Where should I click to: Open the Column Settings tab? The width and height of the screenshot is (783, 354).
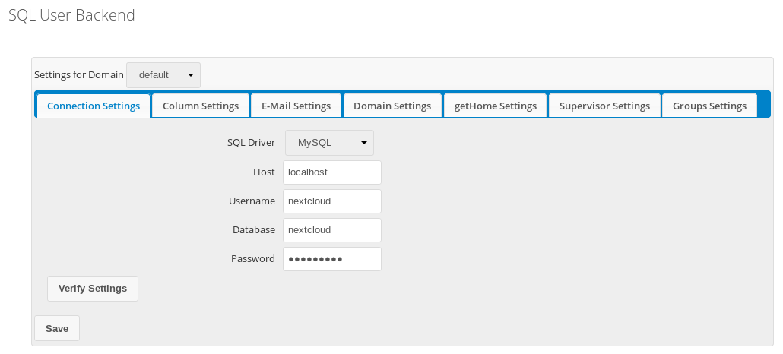(201, 106)
